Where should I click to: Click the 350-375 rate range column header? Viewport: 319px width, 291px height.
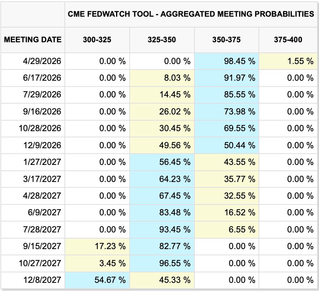(x=226, y=40)
